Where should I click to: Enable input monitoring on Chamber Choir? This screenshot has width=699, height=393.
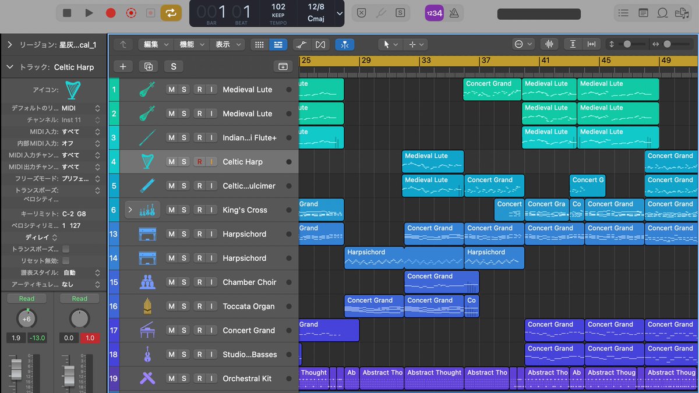pyautogui.click(x=211, y=282)
